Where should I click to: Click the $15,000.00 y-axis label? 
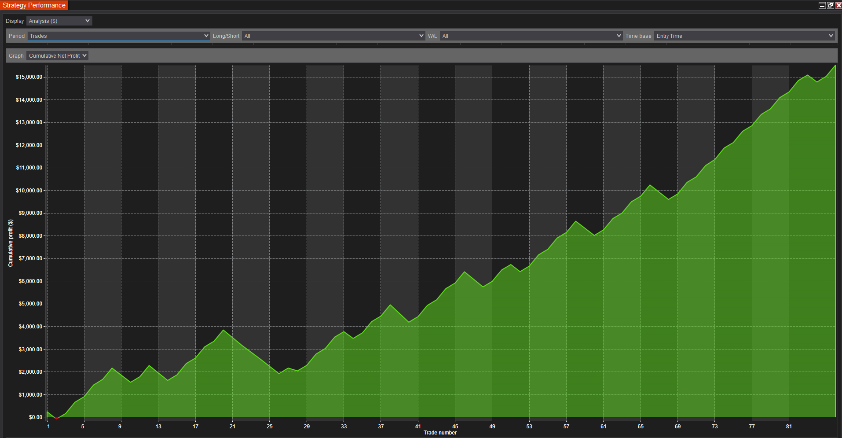pyautogui.click(x=29, y=77)
